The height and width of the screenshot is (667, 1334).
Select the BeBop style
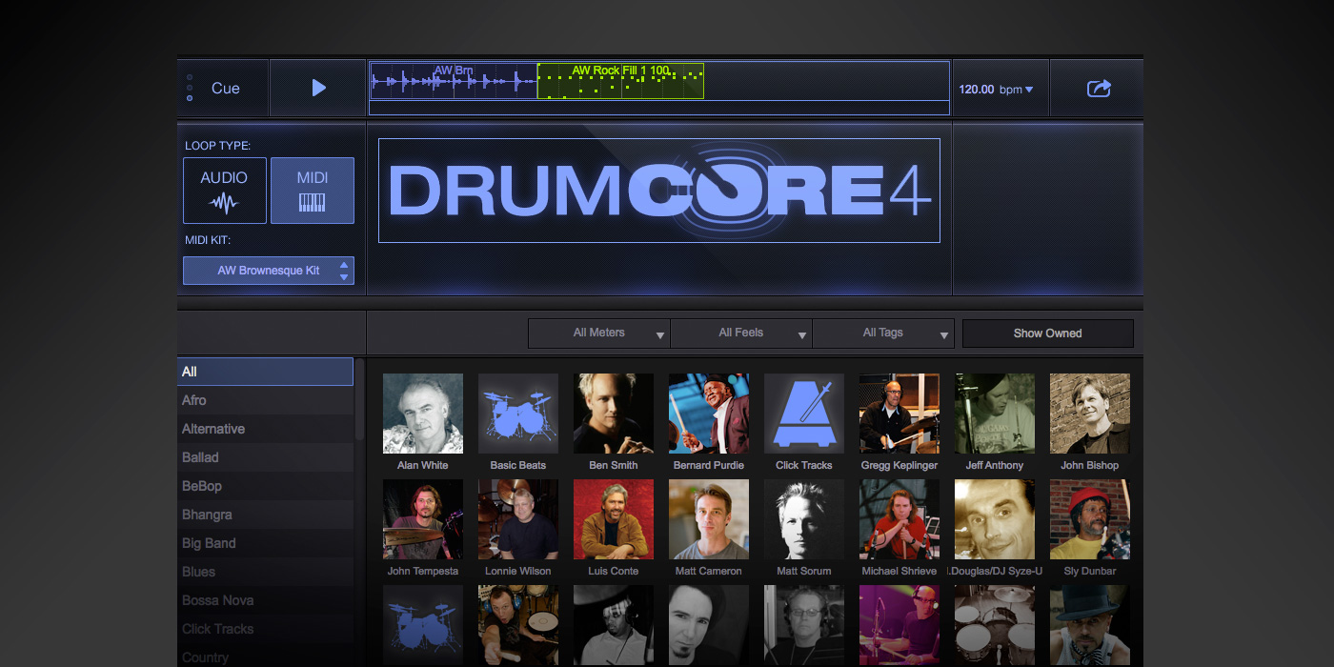point(265,486)
